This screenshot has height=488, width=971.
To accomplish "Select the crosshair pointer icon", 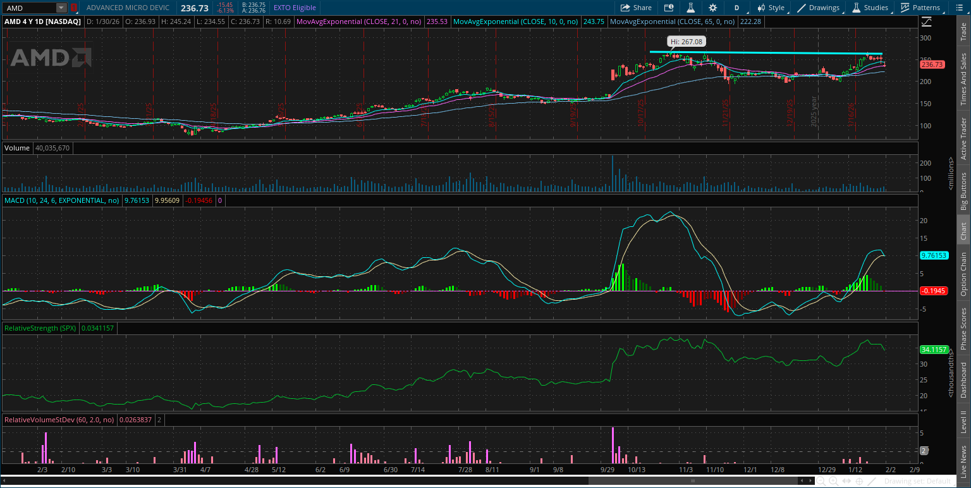I will (859, 481).
